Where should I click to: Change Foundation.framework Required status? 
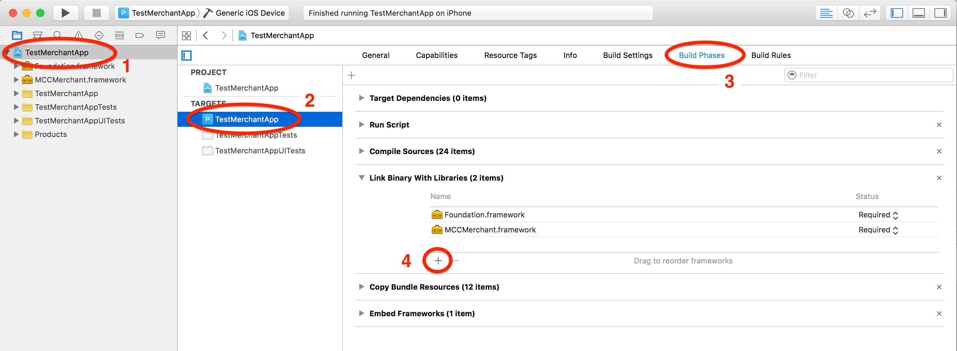pos(878,215)
